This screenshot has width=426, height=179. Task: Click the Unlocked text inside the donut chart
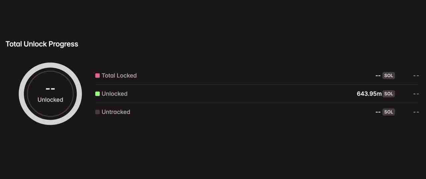point(50,100)
